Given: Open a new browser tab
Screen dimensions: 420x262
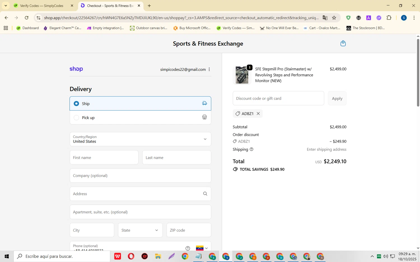Looking at the screenshot, I should tap(149, 6).
